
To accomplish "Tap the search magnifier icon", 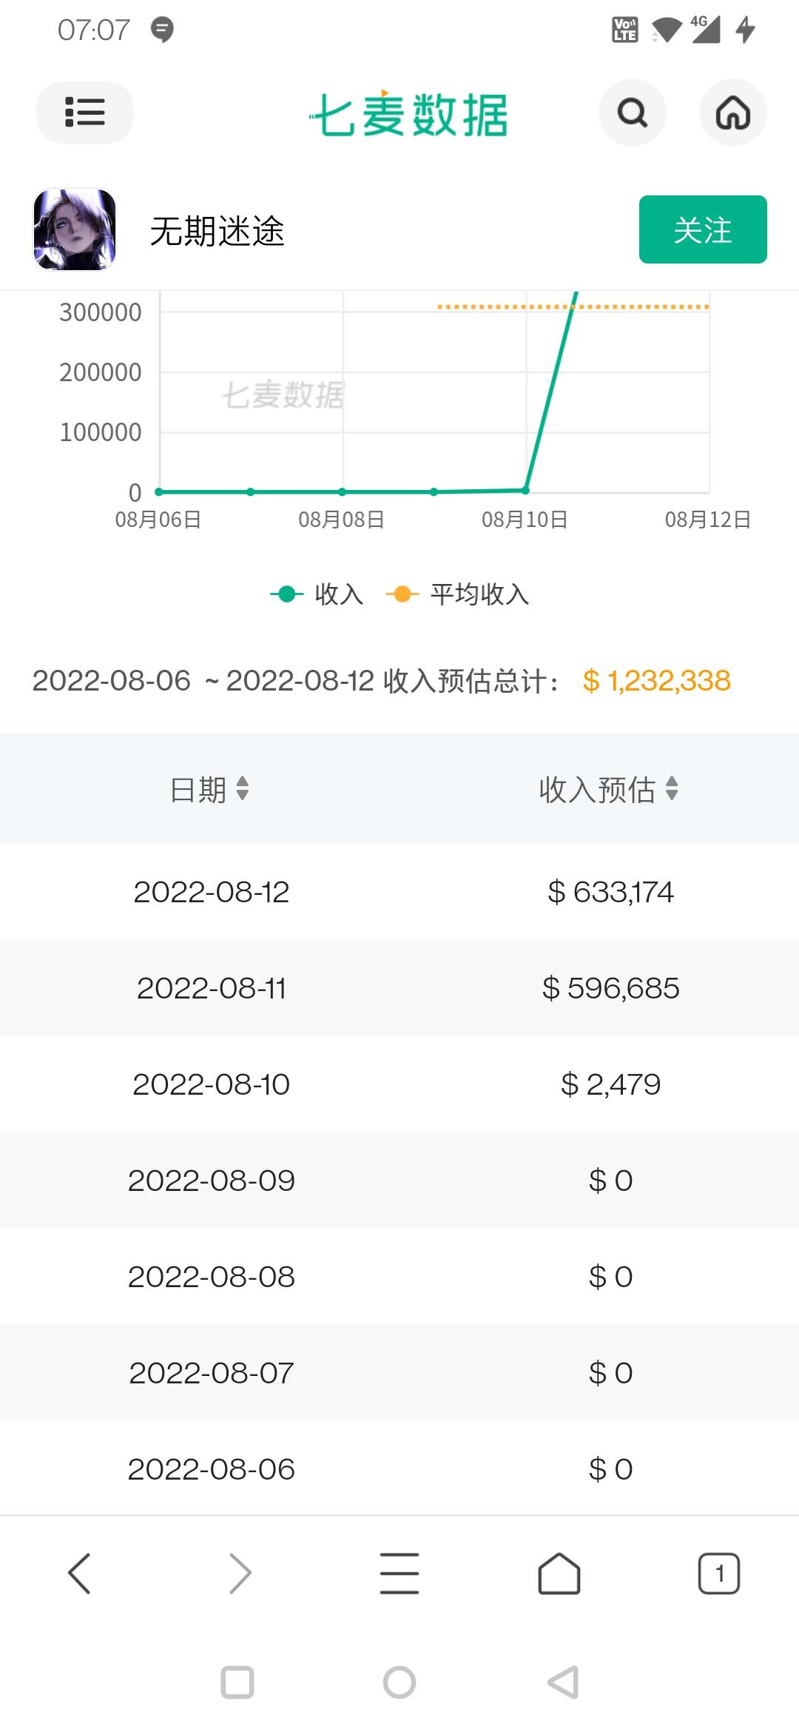I will click(632, 113).
